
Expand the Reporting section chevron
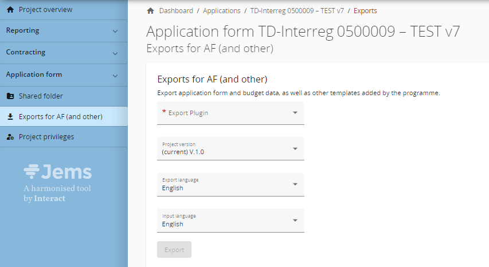tap(115, 31)
